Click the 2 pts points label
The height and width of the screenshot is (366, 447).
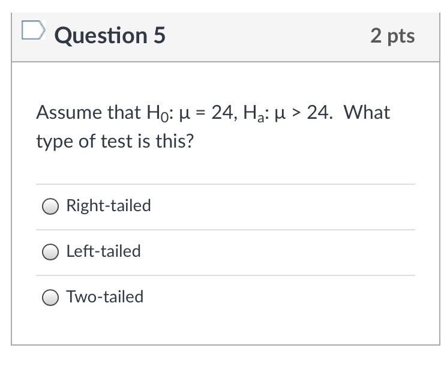coord(392,36)
